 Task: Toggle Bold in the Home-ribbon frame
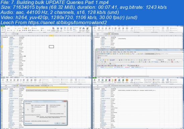point(8,30)
